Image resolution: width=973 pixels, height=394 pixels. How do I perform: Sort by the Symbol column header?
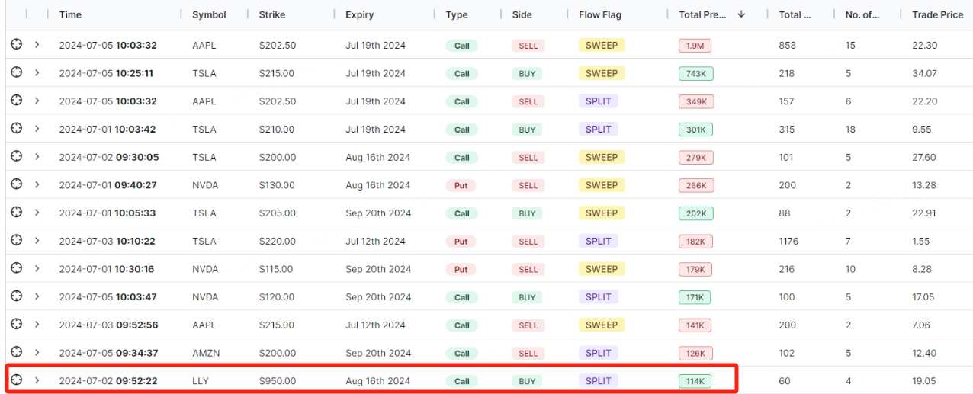(x=209, y=14)
